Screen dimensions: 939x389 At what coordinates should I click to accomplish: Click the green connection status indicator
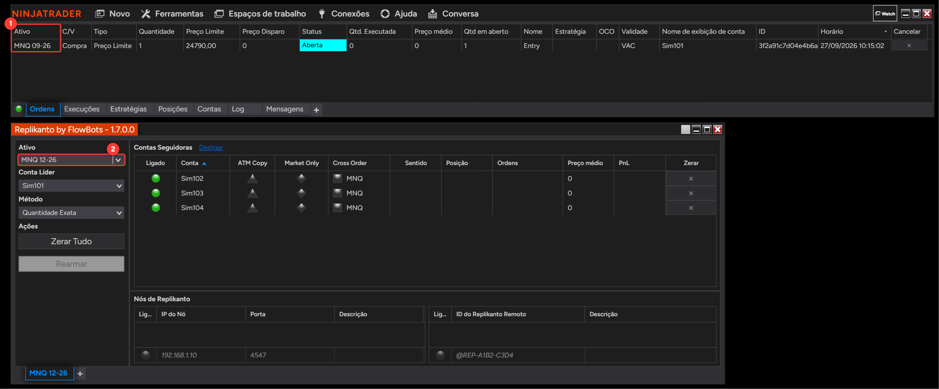19,109
